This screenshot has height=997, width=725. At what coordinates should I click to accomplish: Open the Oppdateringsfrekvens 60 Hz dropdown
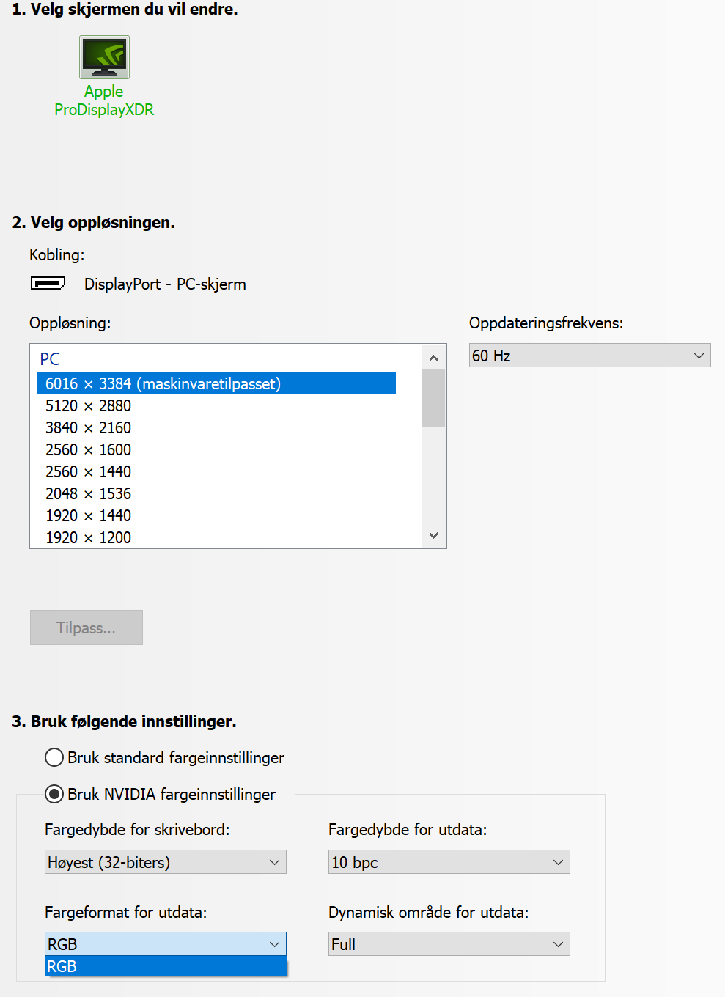pos(589,356)
